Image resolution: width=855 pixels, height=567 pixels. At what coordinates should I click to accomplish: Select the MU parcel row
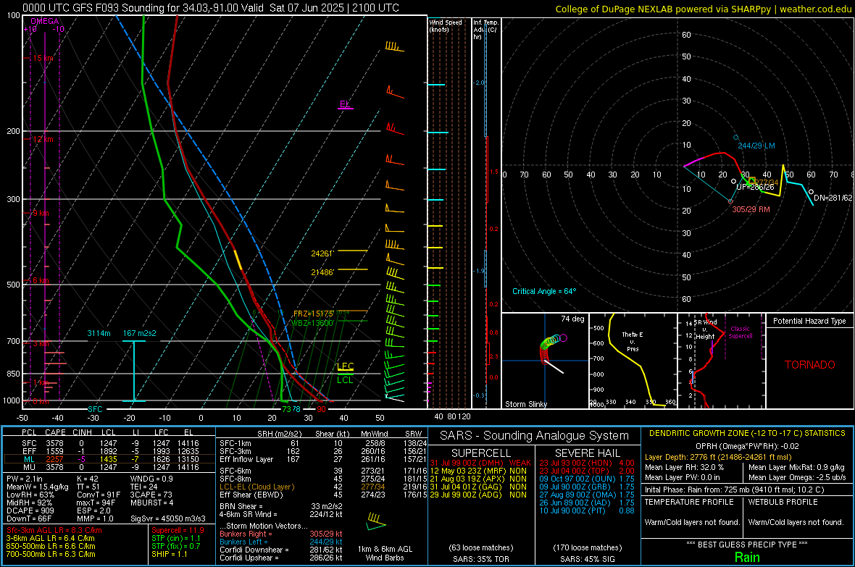click(x=109, y=466)
